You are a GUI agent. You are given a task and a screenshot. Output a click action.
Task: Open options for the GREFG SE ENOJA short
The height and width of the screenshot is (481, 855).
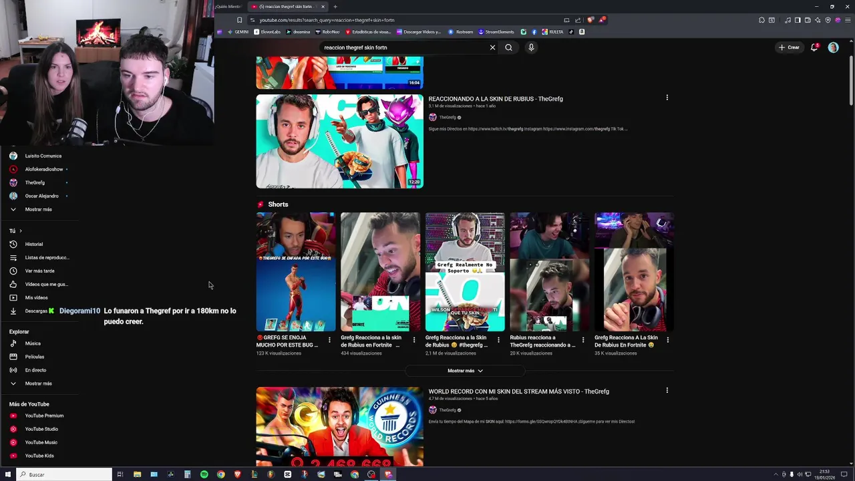click(329, 340)
